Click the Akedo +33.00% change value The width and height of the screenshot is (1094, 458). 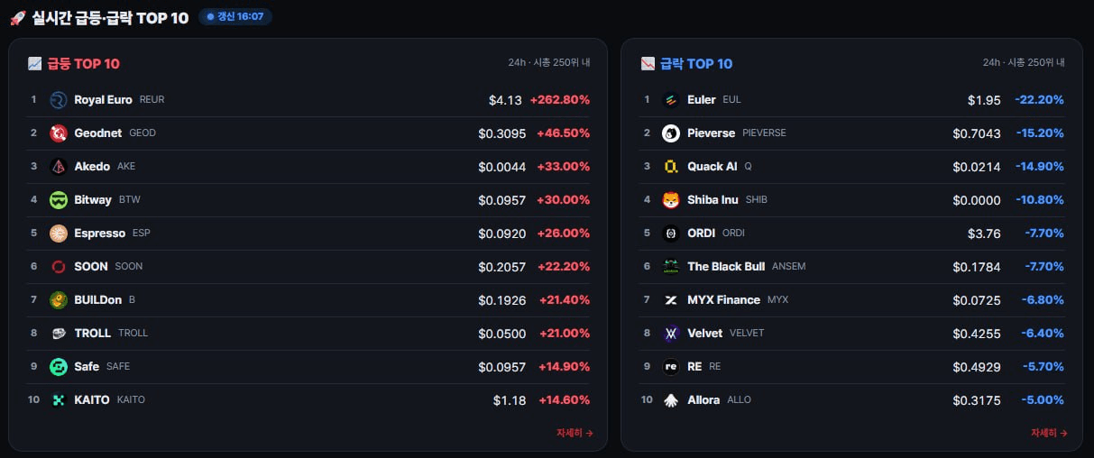tap(563, 167)
